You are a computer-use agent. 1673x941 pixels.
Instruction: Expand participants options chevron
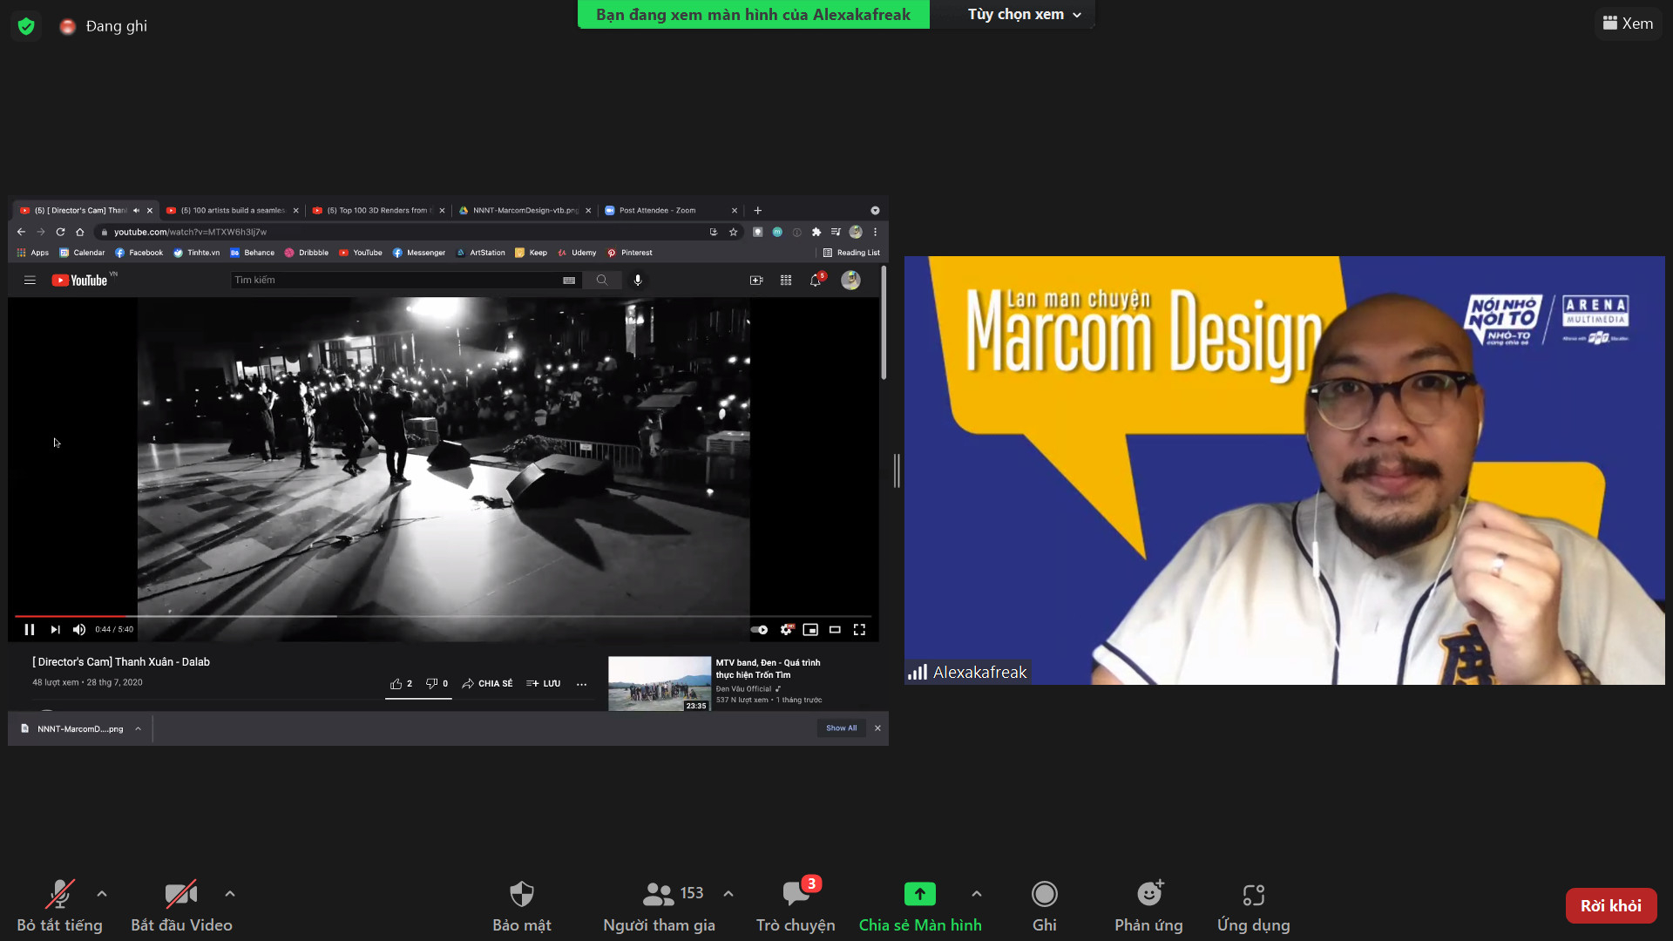point(728,894)
